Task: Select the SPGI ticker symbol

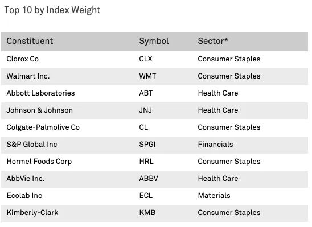Action: click(147, 145)
